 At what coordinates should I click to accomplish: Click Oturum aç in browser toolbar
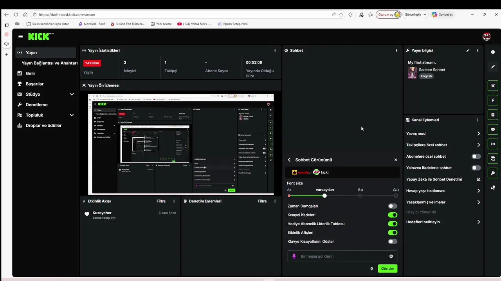click(x=389, y=14)
